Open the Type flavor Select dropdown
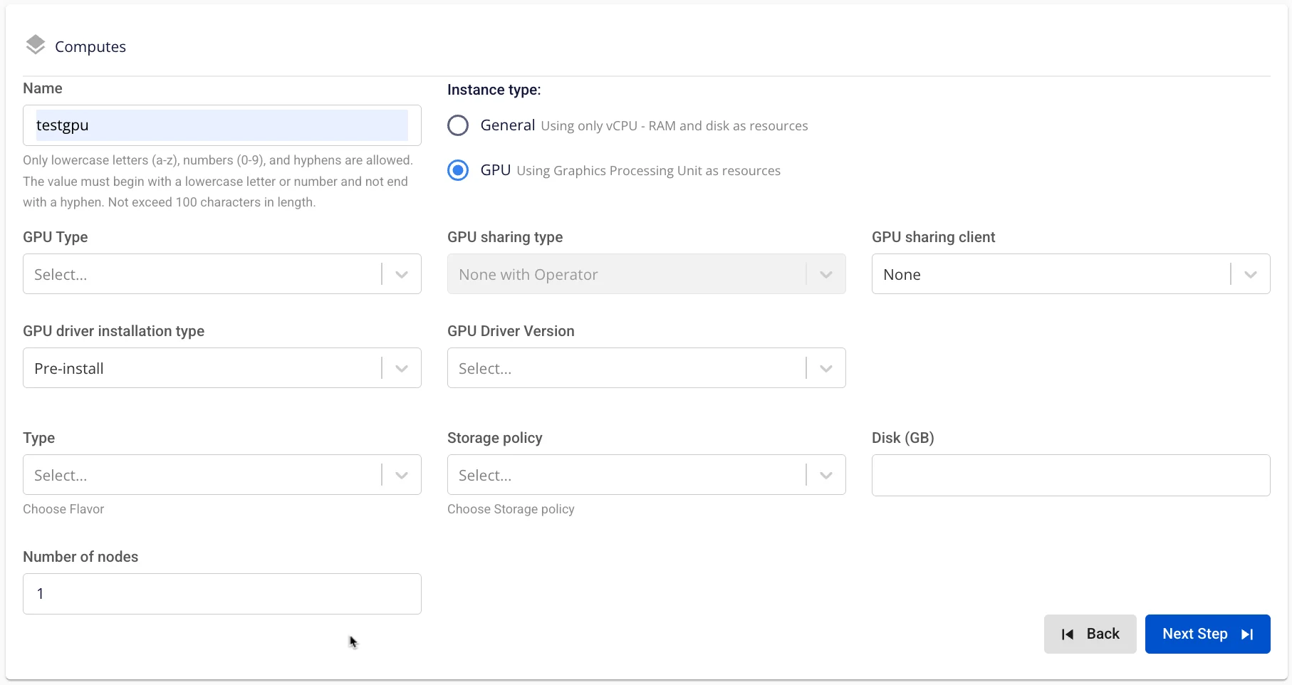 222,475
